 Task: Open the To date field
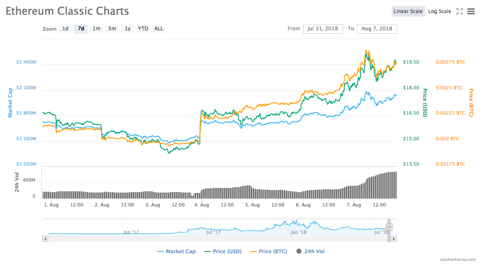coord(377,29)
